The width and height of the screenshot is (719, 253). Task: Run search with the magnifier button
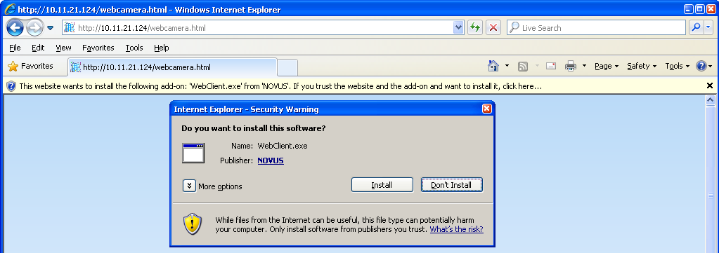(696, 28)
